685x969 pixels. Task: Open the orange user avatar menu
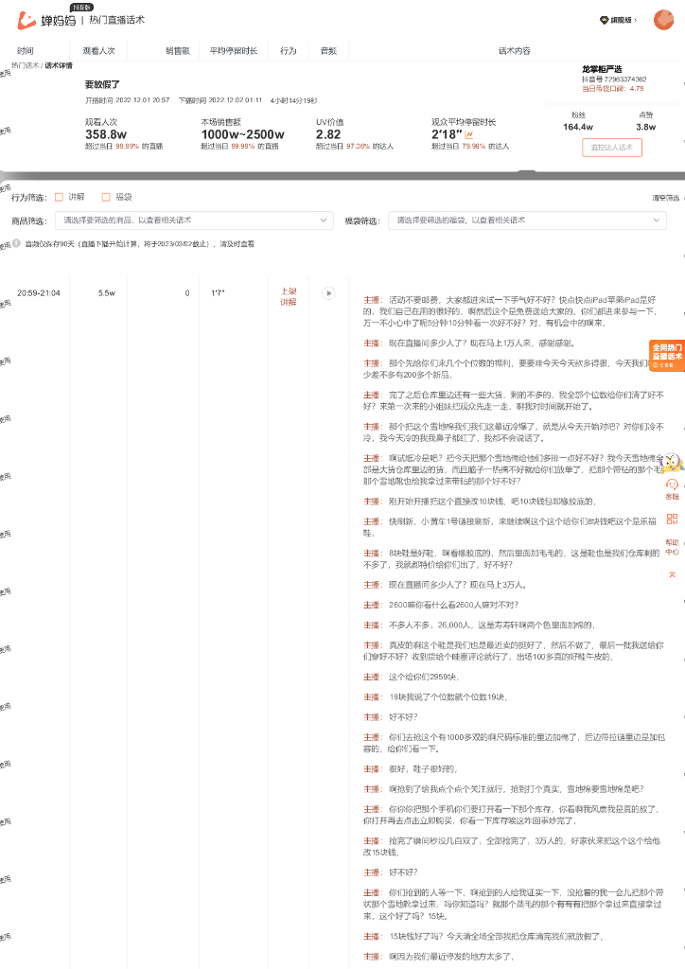(663, 20)
